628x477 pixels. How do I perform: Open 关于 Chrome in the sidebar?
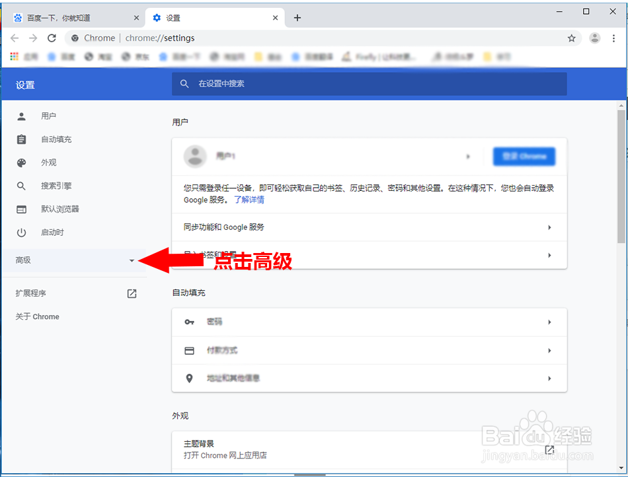(x=37, y=316)
